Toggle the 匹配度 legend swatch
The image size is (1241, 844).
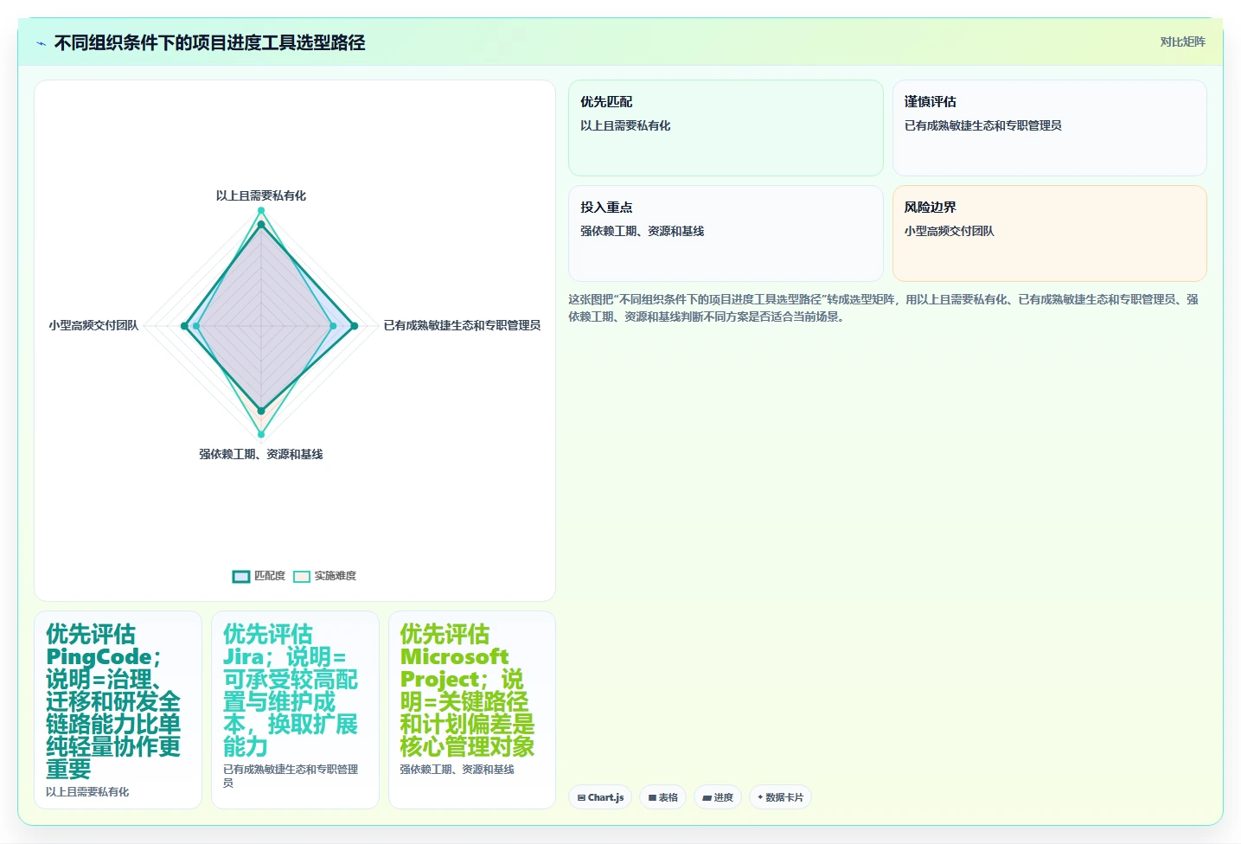click(x=241, y=577)
